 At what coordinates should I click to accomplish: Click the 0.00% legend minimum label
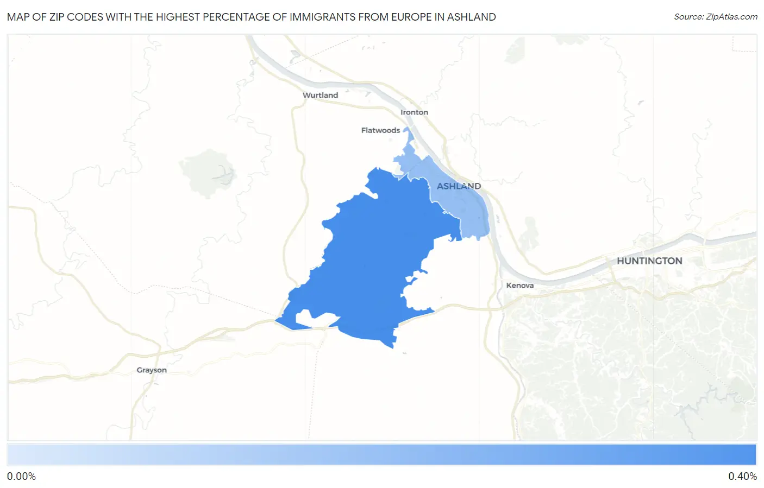[21, 477]
